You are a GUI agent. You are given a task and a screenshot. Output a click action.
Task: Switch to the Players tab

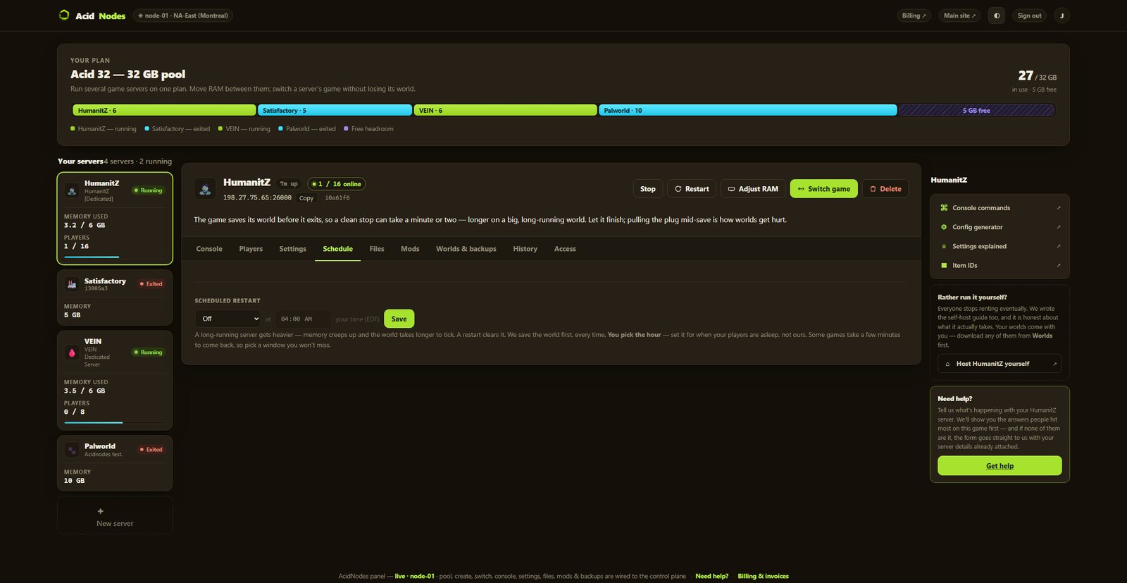[251, 249]
